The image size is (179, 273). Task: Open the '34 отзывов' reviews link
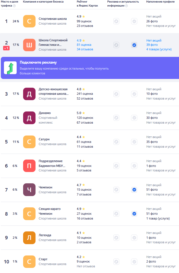tap(85, 50)
